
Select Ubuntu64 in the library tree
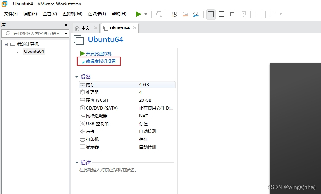pos(34,51)
